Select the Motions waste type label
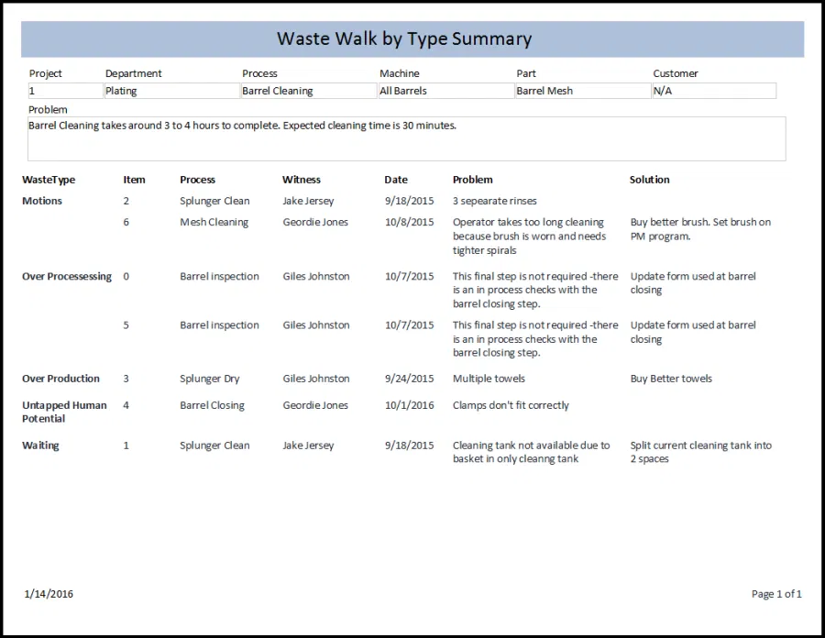This screenshot has height=638, width=825. pos(42,201)
